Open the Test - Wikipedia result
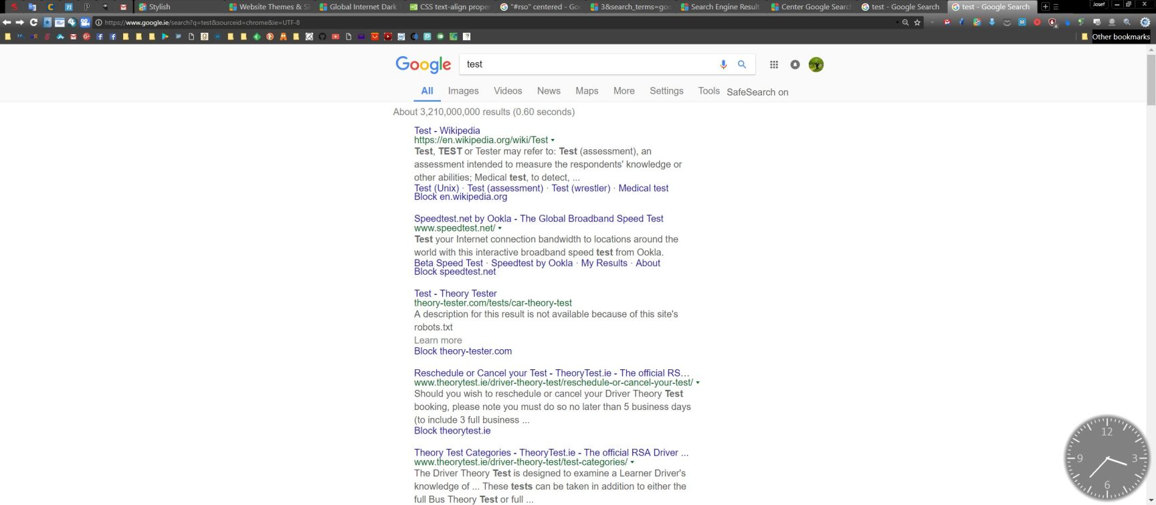The width and height of the screenshot is (1156, 505). [447, 130]
